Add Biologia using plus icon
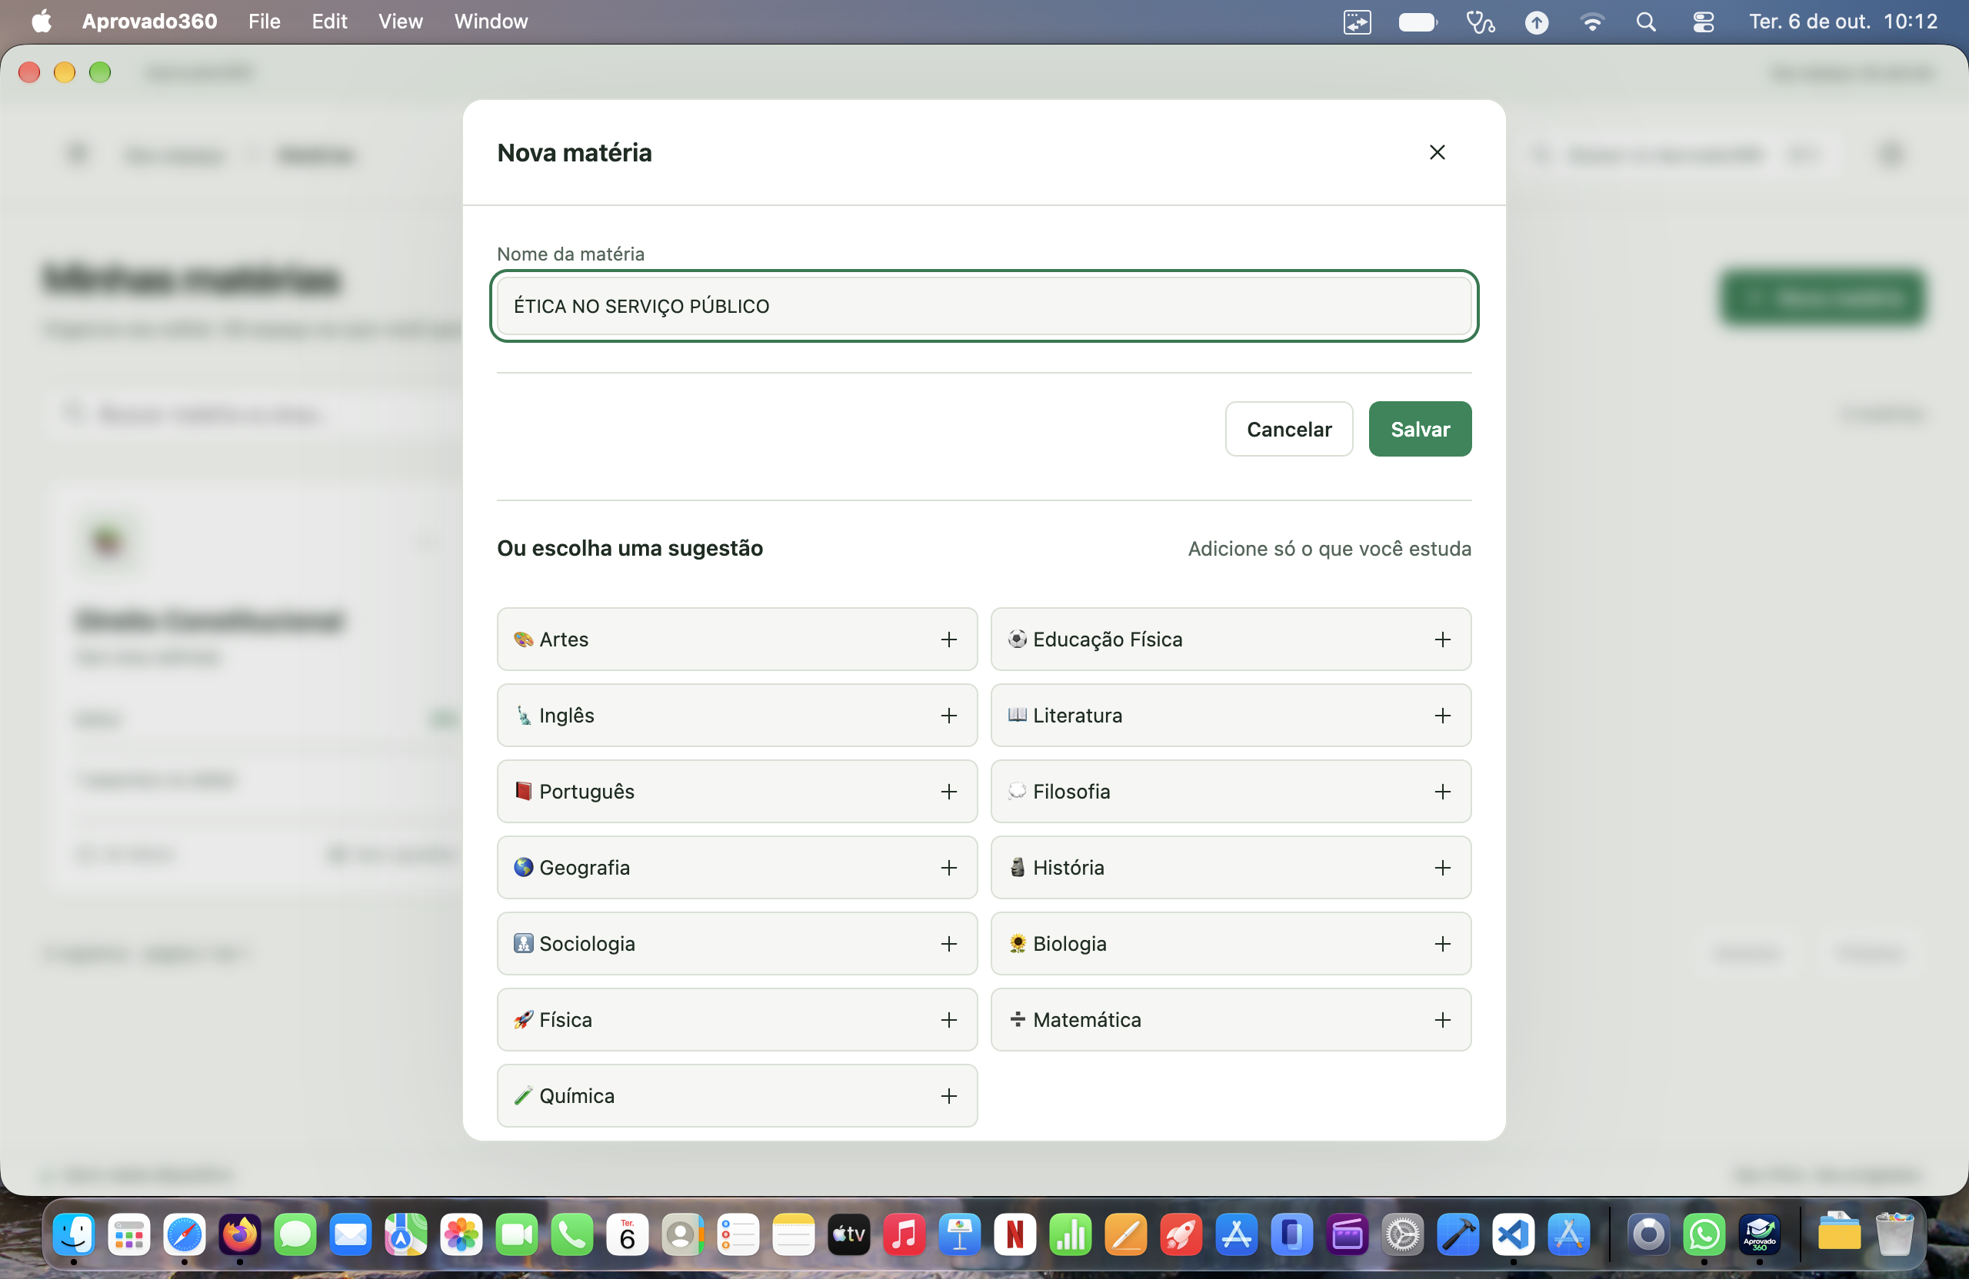The image size is (1969, 1279). pos(1442,943)
